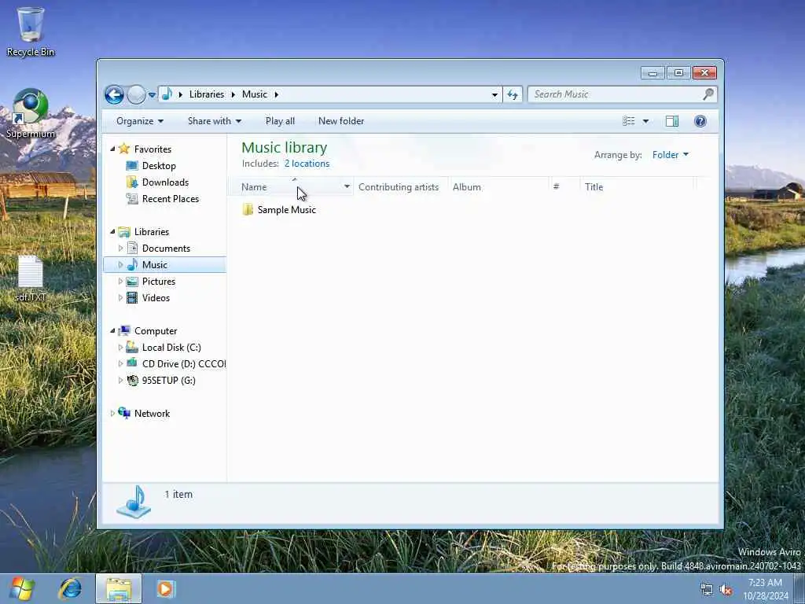Open the Arrange by Folder dropdown
The width and height of the screenshot is (805, 604).
pyautogui.click(x=670, y=155)
